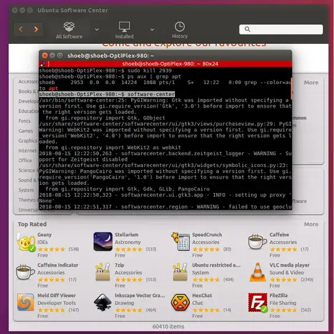
Task: Click Ubuntu restricted e... title
Action: pyautogui.click(x=216, y=265)
